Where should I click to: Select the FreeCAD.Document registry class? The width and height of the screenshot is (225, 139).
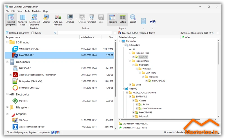coord(152,108)
